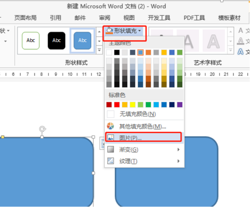Screen dimensions: 250x207
Task: Choose 其他填充颜色(M)... menu entry
Action: point(142,126)
